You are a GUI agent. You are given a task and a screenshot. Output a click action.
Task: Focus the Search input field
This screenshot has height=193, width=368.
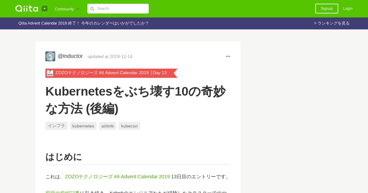pyautogui.click(x=118, y=9)
